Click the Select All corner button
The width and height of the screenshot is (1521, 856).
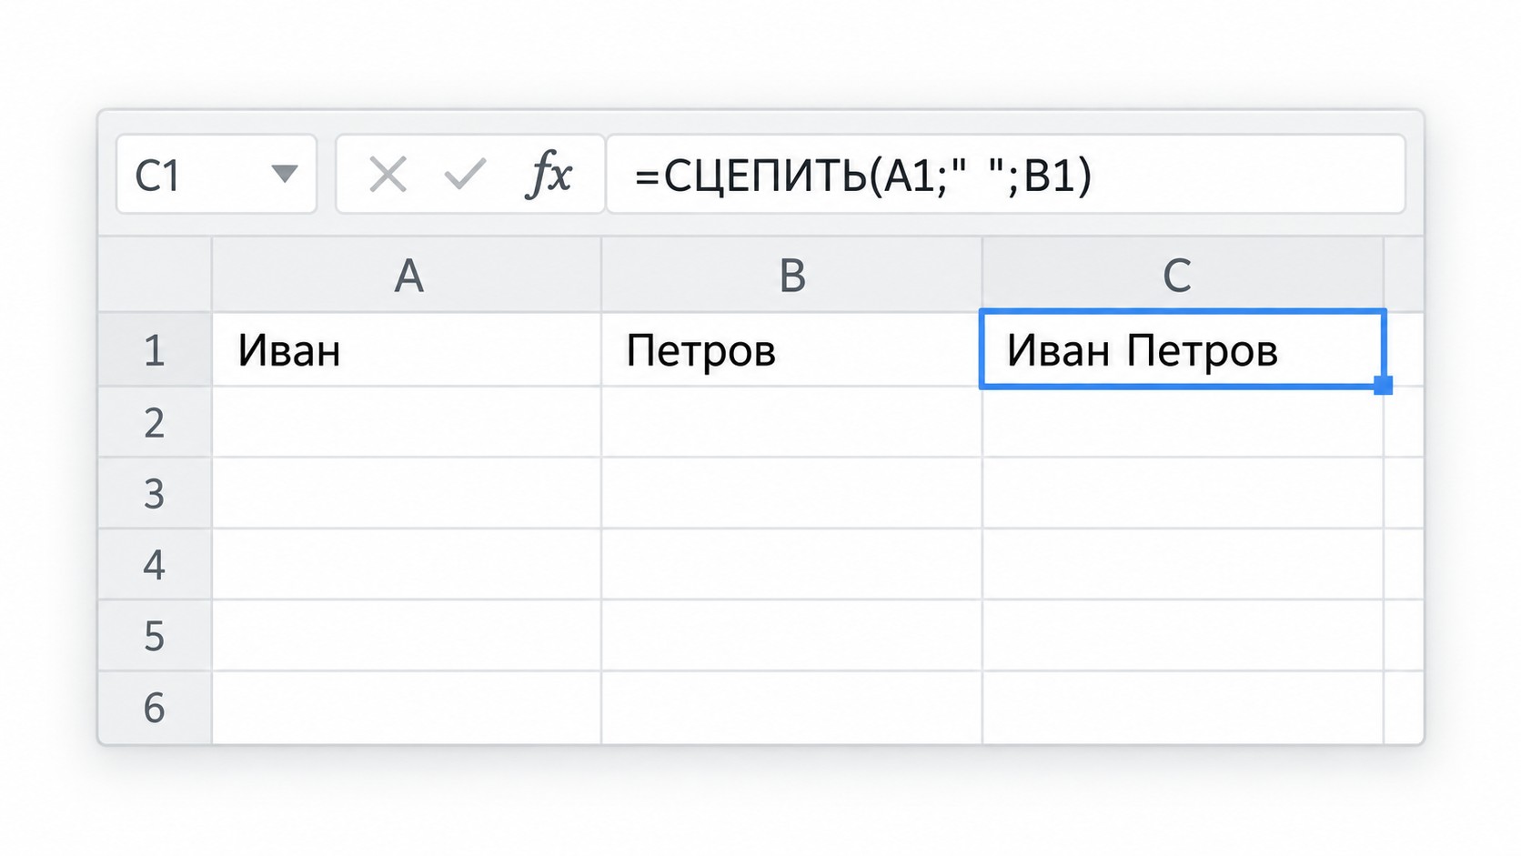pyautogui.click(x=155, y=275)
